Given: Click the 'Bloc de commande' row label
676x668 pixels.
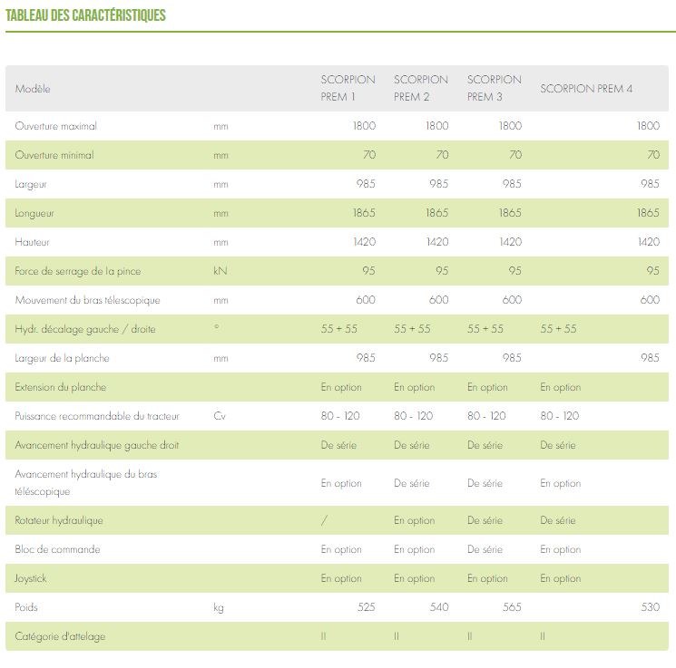Looking at the screenshot, I should [x=57, y=549].
